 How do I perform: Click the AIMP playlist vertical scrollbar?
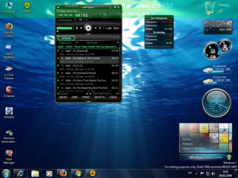(119, 68)
